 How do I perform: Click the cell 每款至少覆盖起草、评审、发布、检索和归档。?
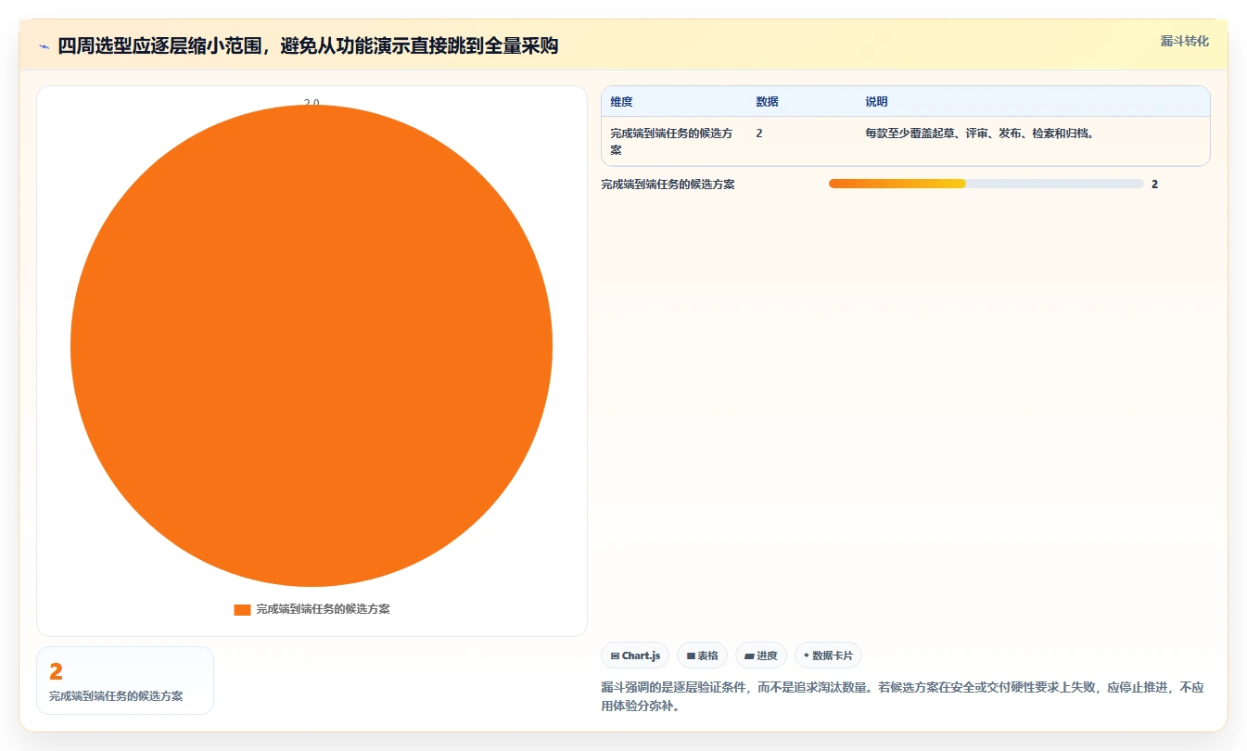point(981,134)
